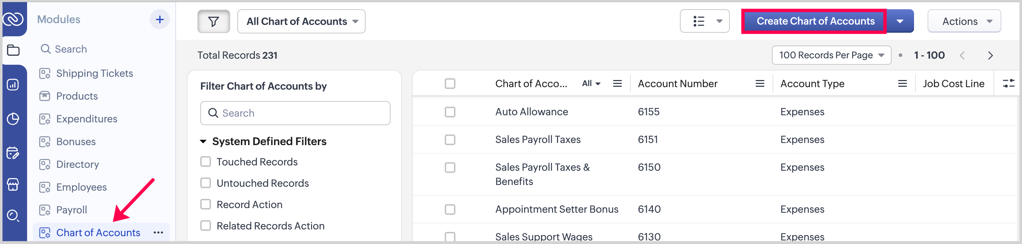
Task: Check the Untouched Records filter
Action: point(206,183)
